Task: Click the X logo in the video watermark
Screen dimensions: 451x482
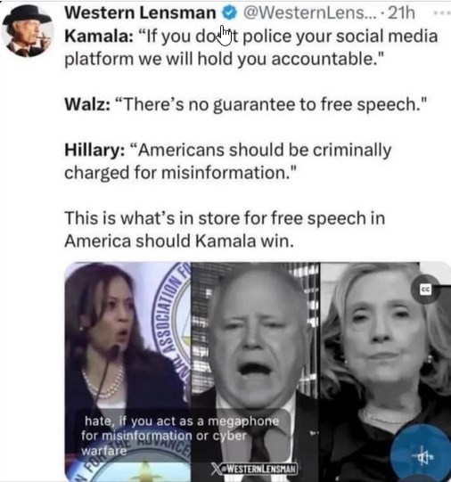Action: [x=217, y=470]
